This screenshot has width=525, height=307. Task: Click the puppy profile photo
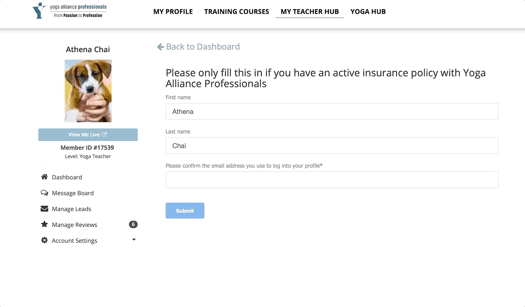tap(88, 91)
